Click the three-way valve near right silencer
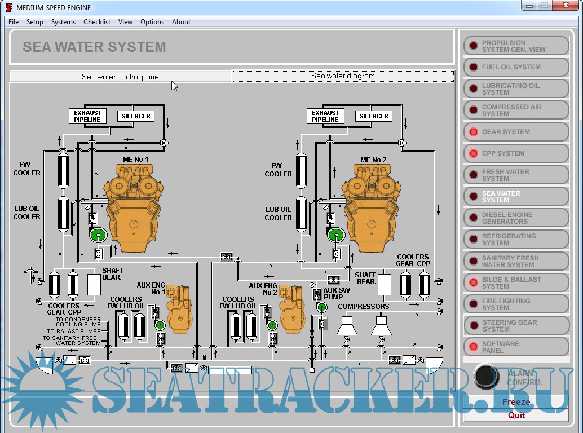 [401, 143]
